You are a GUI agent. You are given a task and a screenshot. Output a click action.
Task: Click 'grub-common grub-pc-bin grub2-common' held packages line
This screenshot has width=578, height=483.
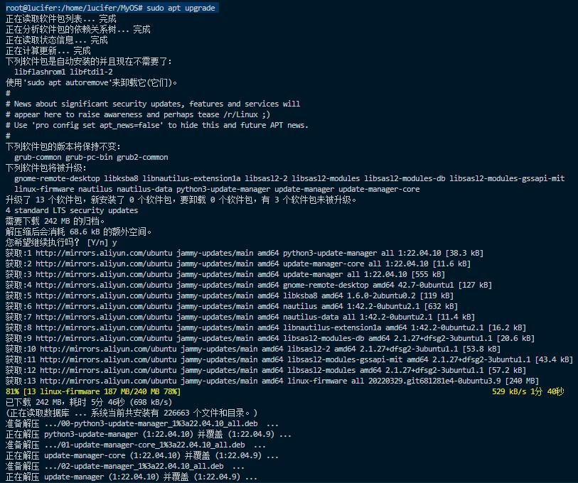click(91, 157)
